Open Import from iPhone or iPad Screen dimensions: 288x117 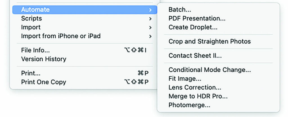point(61,36)
